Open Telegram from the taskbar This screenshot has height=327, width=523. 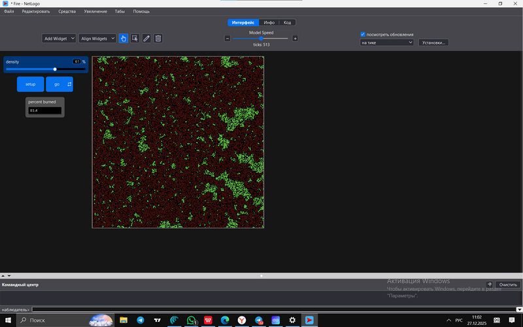(141, 320)
